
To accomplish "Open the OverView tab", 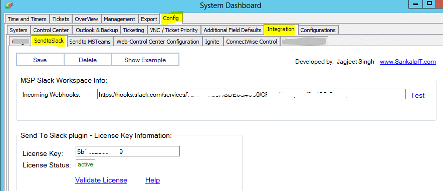I will point(87,19).
